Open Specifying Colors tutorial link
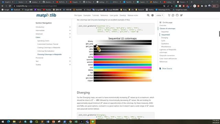 click(x=43, y=41)
